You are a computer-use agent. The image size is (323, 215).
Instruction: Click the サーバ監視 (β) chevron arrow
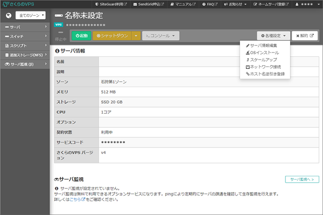pyautogui.click(x=46, y=64)
